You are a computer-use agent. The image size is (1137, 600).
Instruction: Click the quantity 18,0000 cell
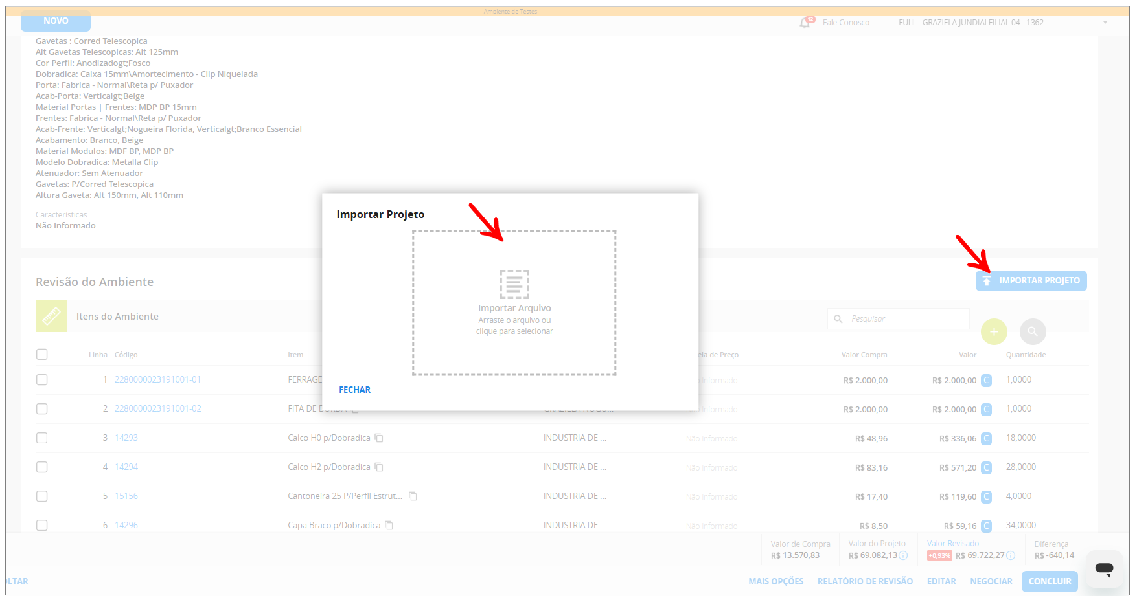(x=1021, y=438)
